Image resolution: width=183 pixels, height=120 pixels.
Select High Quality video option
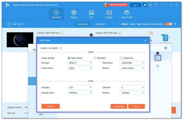pyautogui.click(x=69, y=58)
